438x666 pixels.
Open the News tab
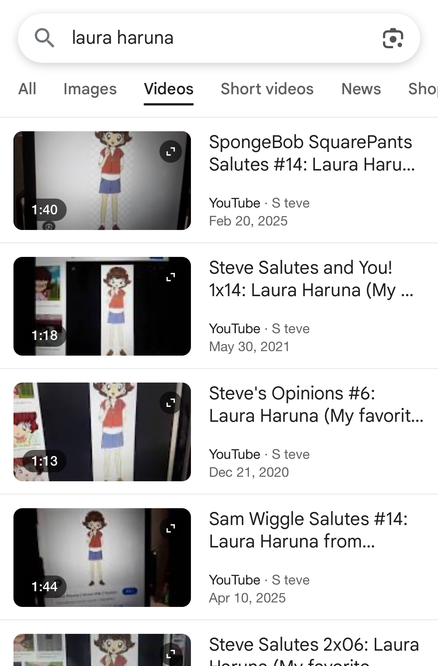361,89
